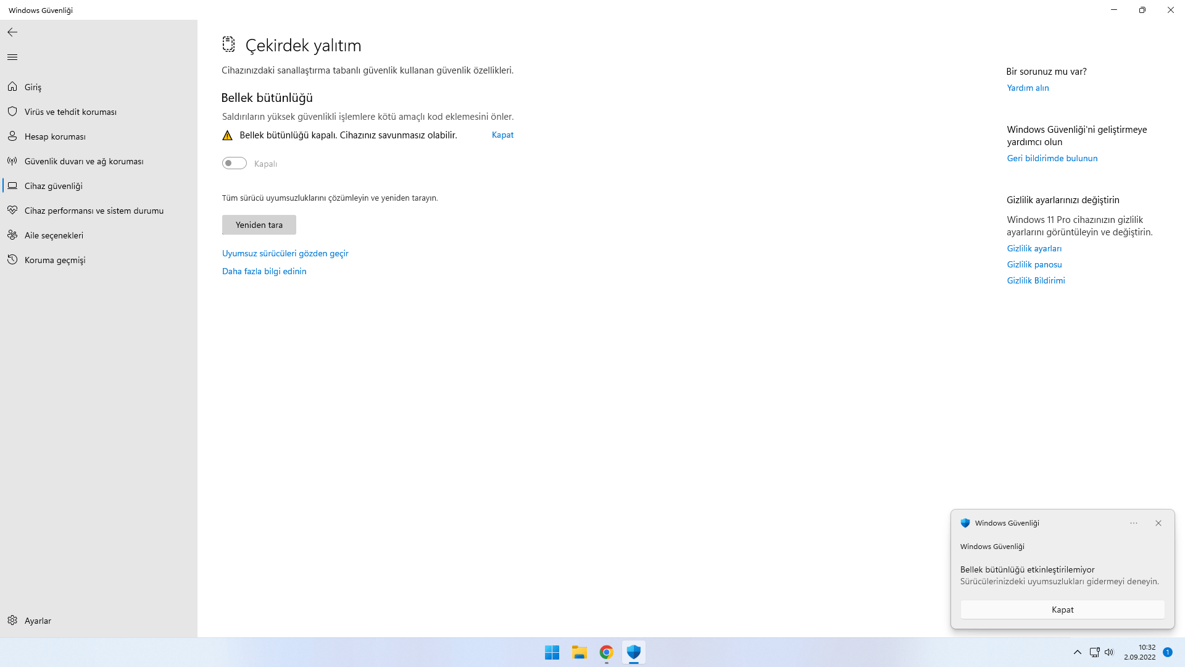Open Ayarlar at sidebar bottom
This screenshot has height=667, width=1185.
(x=99, y=621)
